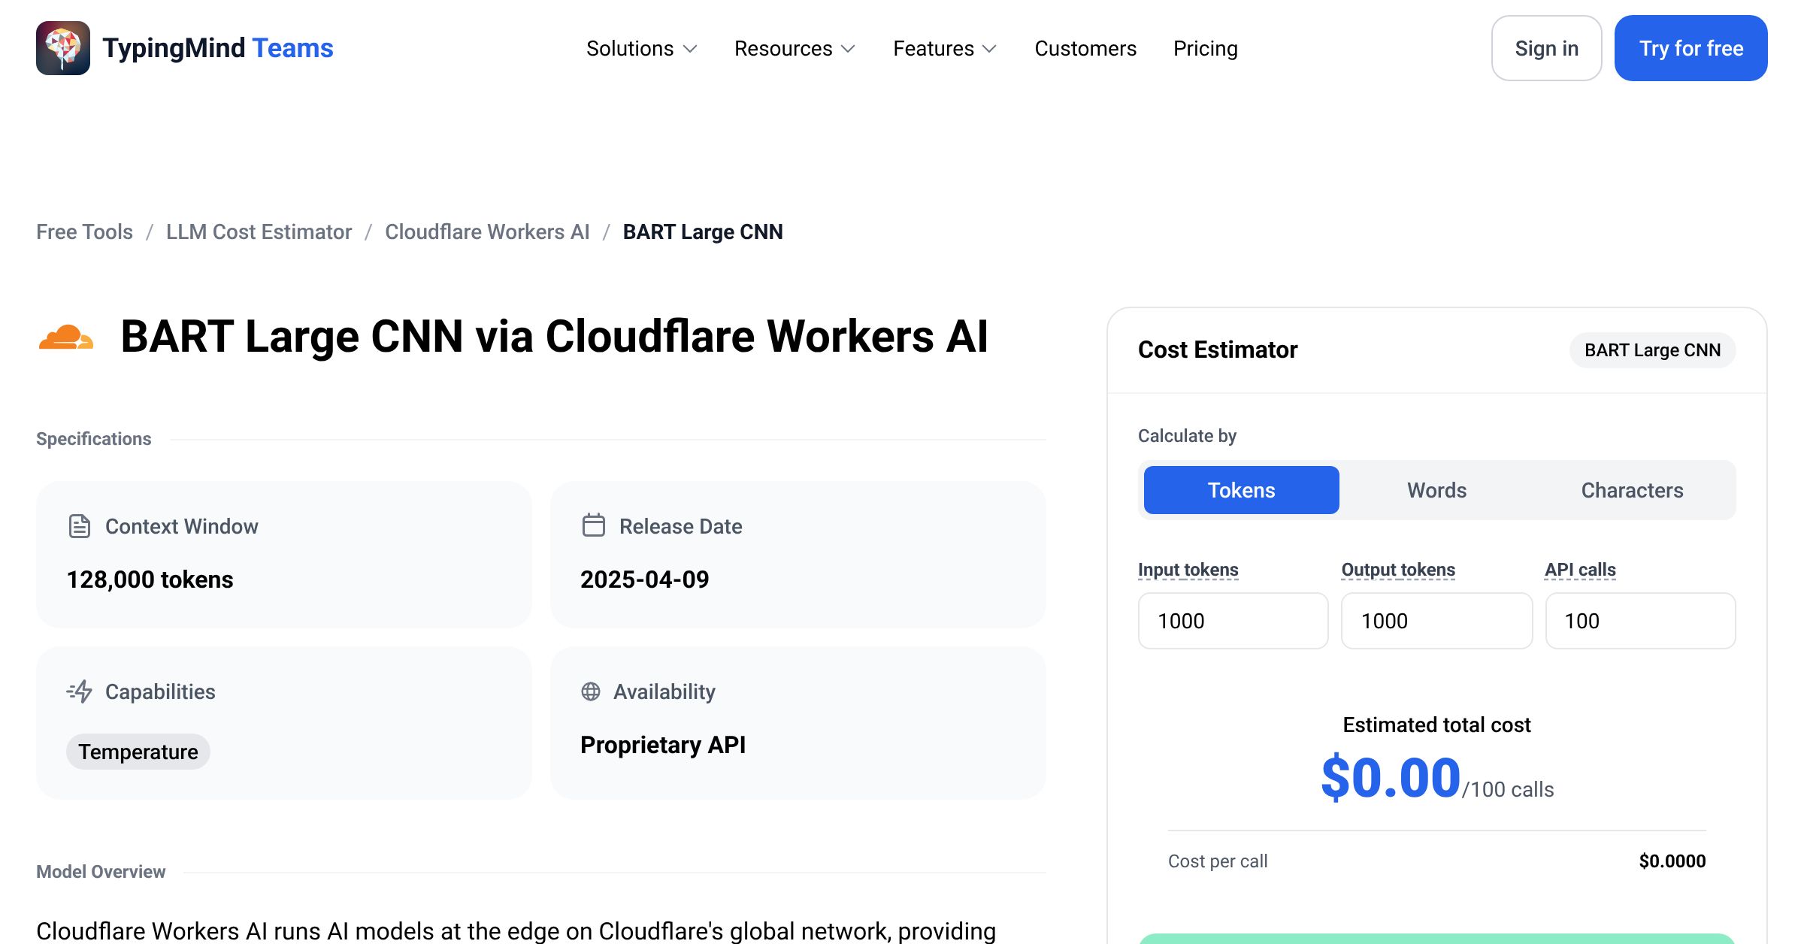Image resolution: width=1804 pixels, height=944 pixels.
Task: Click the $0.00 estimated total cost
Action: [x=1391, y=777]
